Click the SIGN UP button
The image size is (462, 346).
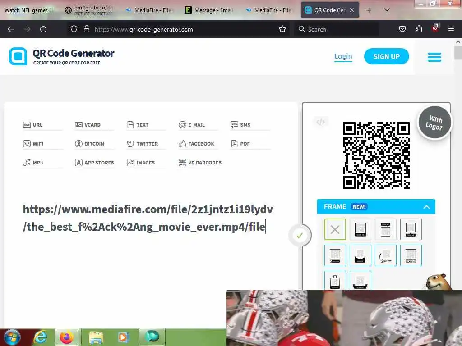386,56
